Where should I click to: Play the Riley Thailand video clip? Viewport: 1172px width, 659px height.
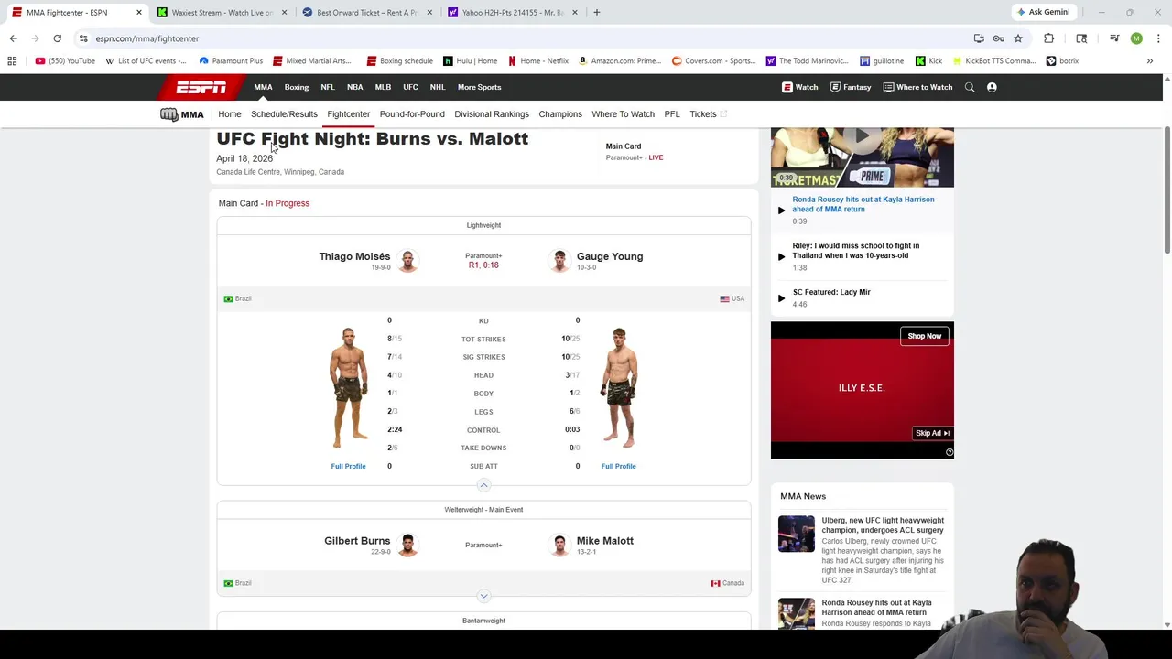(781, 256)
